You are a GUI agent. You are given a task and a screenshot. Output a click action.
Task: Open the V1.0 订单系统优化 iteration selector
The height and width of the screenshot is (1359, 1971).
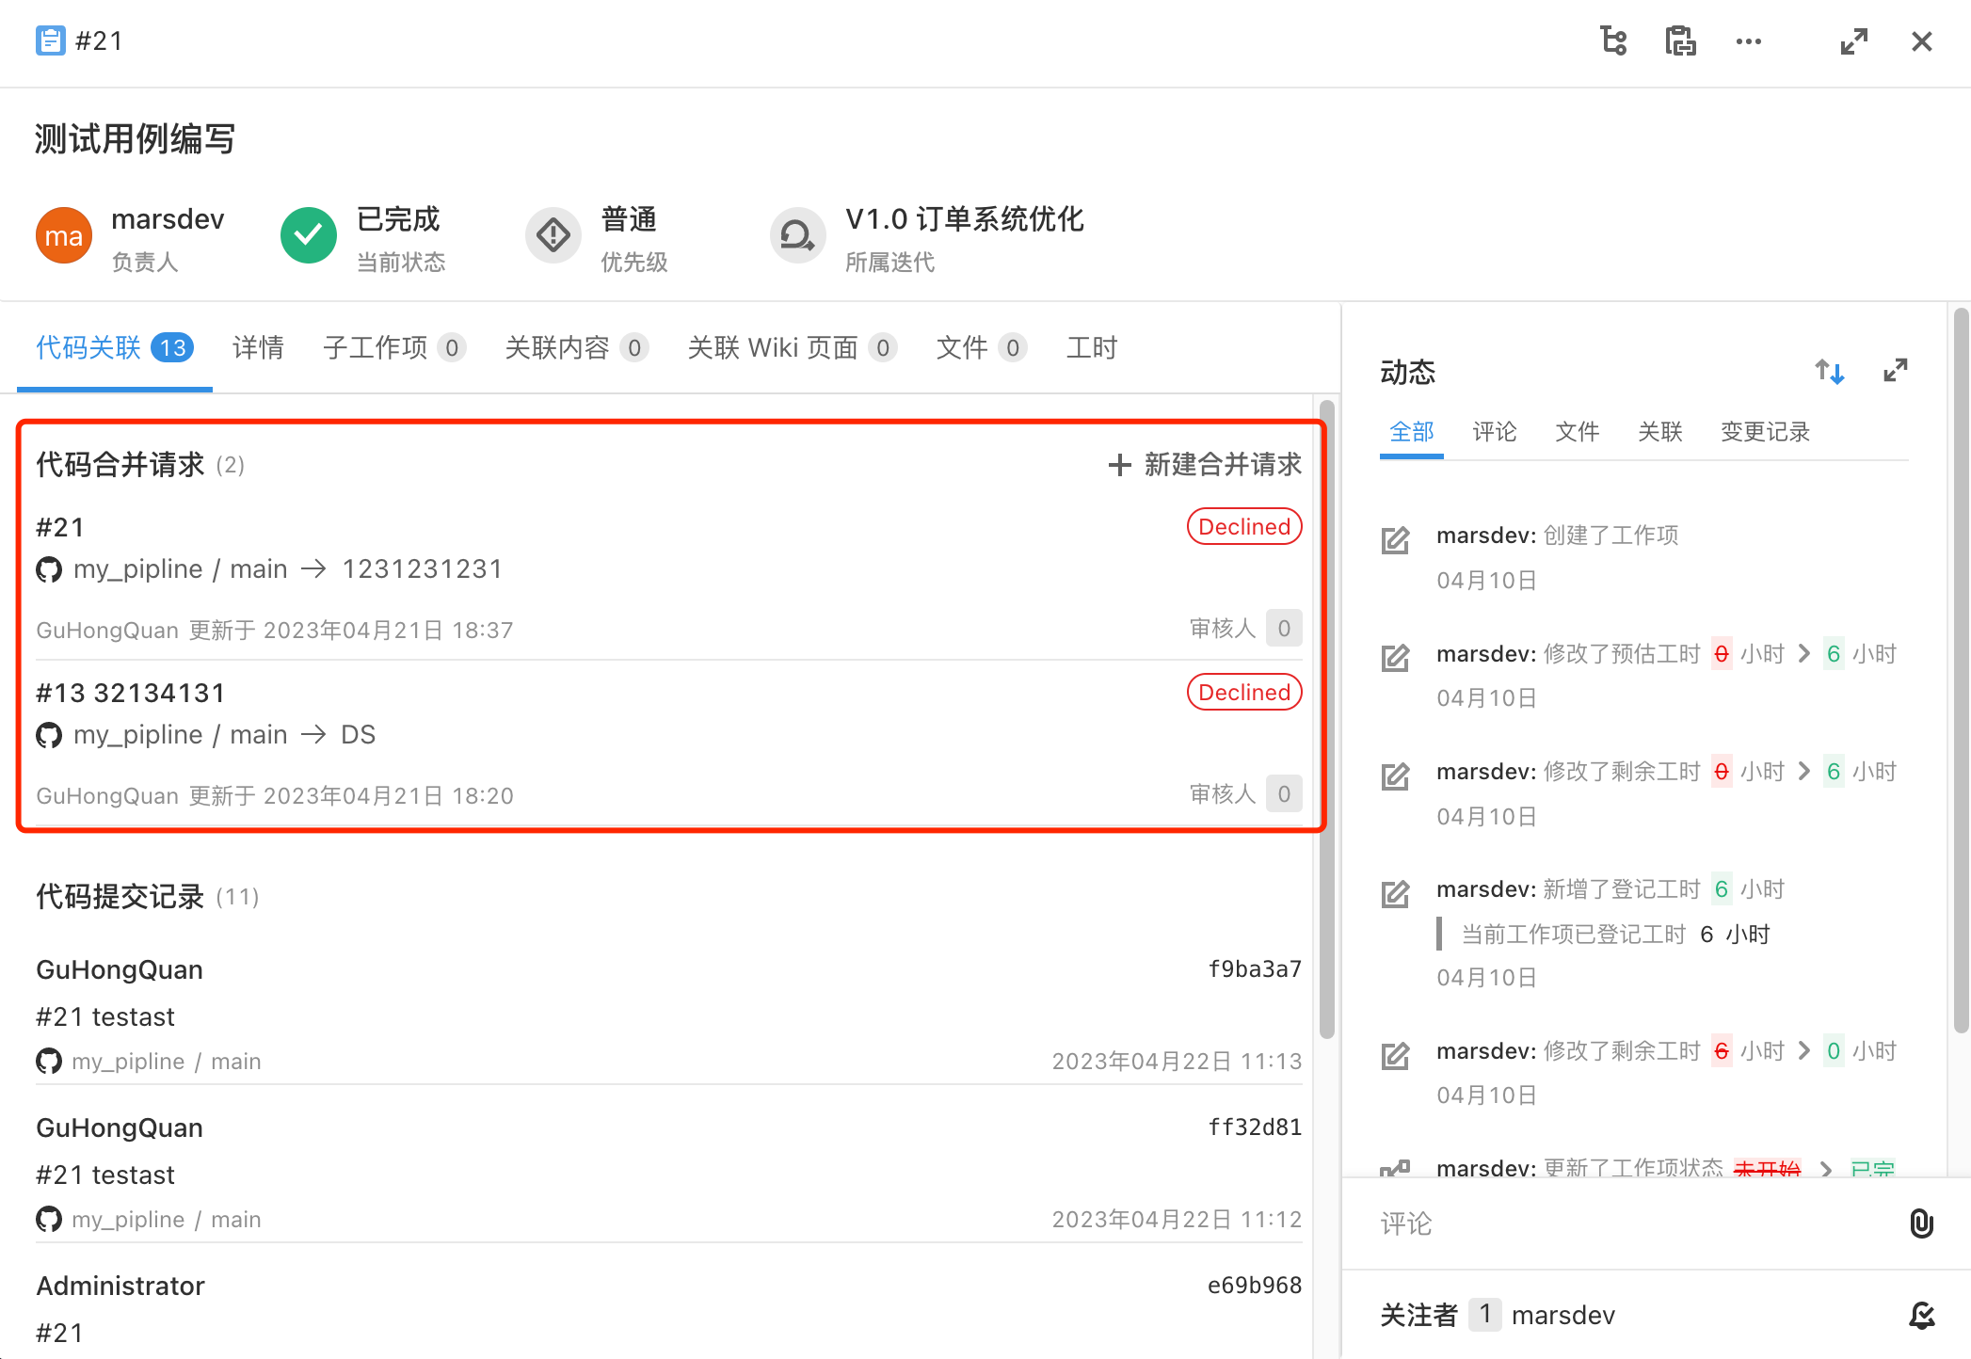click(x=927, y=237)
